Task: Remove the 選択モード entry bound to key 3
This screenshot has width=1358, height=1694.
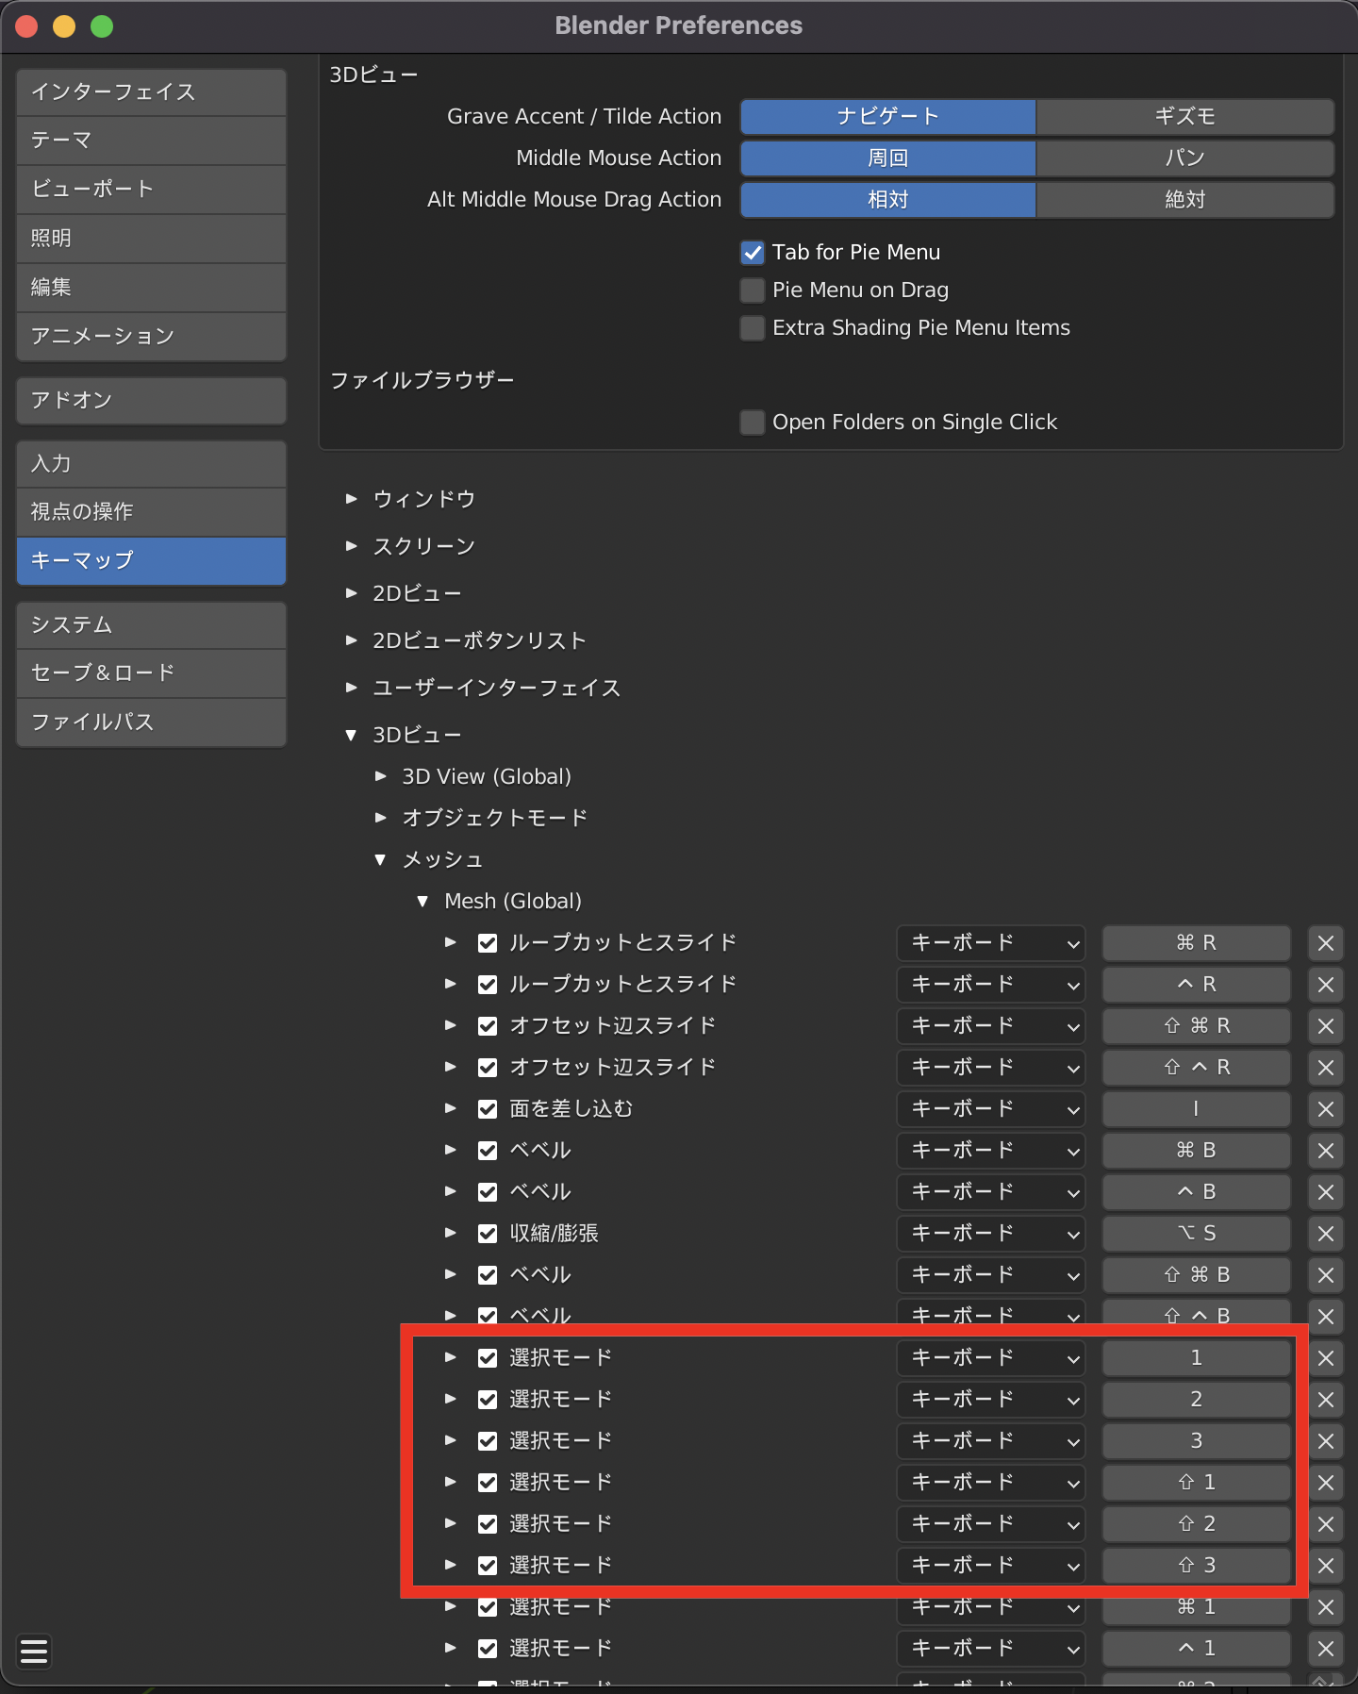Action: [1325, 1441]
